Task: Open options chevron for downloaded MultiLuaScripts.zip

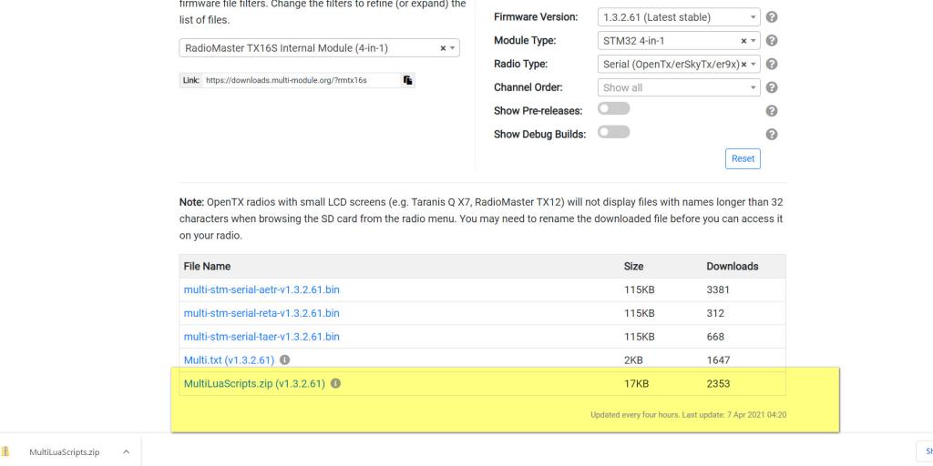Action: tap(125, 452)
